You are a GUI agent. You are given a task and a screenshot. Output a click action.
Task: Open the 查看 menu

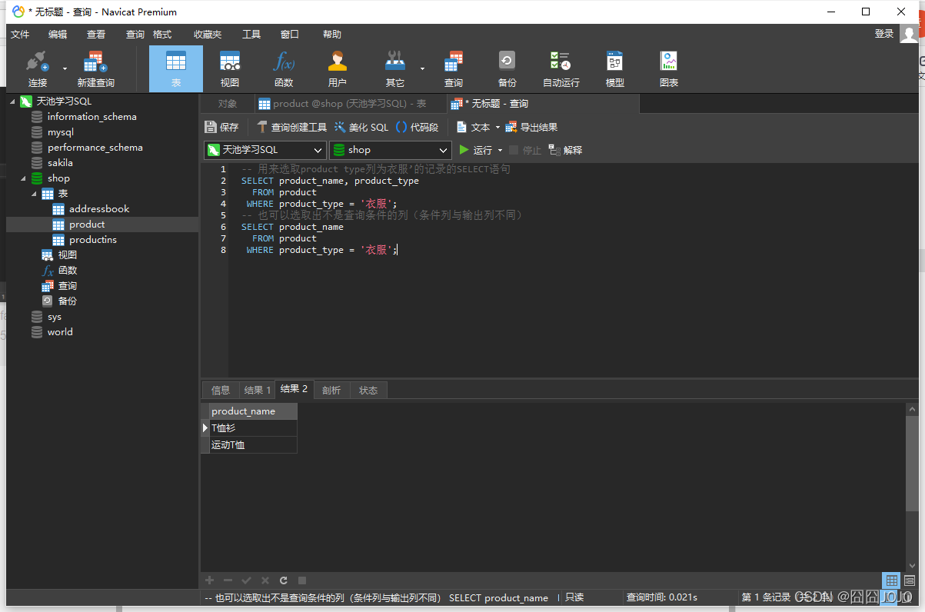pos(96,35)
